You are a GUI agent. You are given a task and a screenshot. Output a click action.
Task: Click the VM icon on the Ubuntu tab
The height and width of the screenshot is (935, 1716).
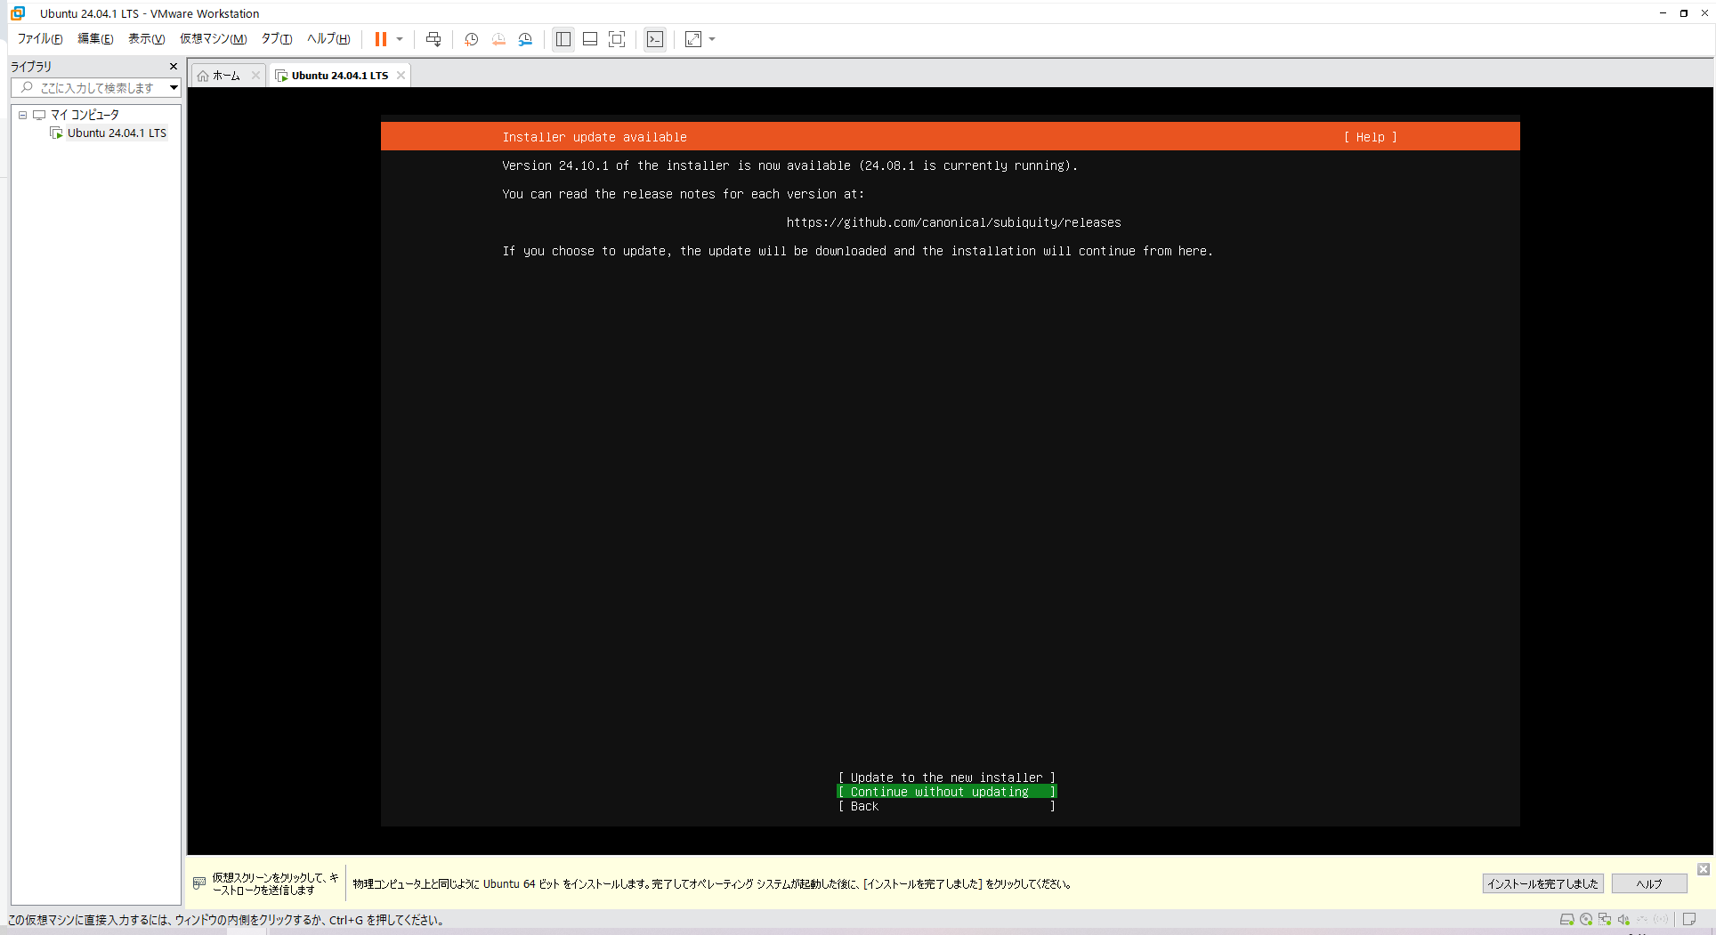[282, 76]
